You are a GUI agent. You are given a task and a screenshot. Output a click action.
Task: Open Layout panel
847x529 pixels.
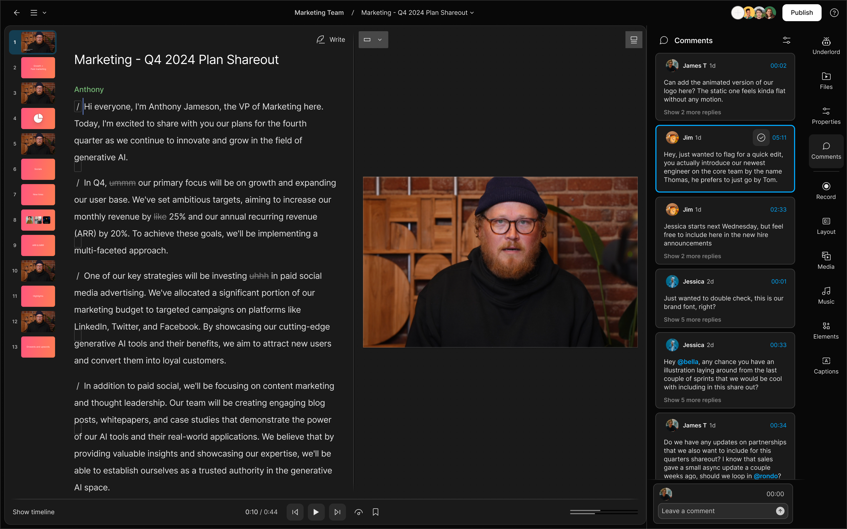click(826, 226)
